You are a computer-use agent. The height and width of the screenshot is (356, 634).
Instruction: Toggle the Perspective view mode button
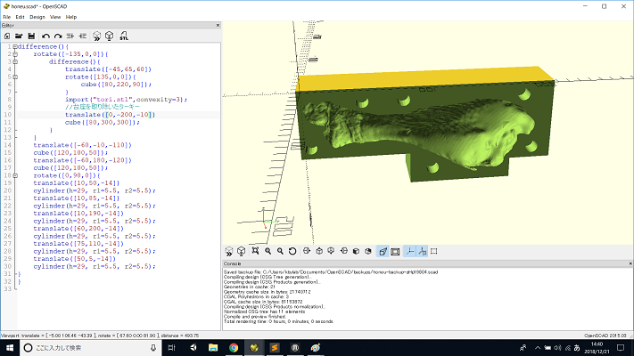pos(383,252)
